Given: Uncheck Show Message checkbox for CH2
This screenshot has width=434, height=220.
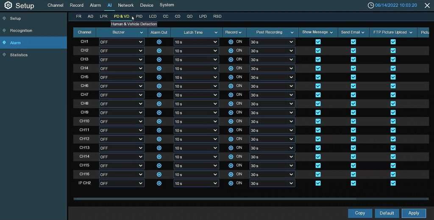Looking at the screenshot, I should point(318,51).
